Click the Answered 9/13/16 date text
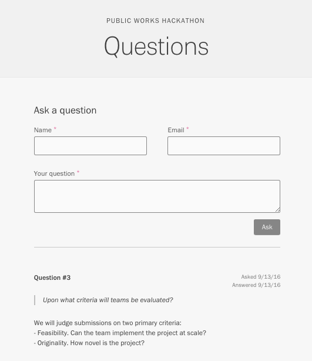Screen dimensions: 312x361 point(256,285)
